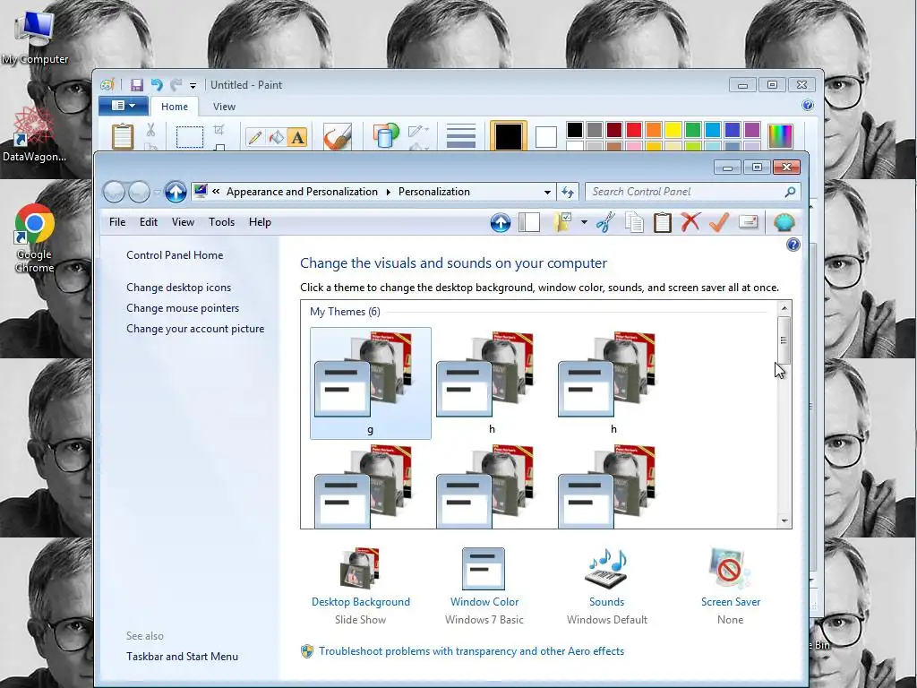
Task: Open the Shapes gallery in Paint
Action: 386,136
